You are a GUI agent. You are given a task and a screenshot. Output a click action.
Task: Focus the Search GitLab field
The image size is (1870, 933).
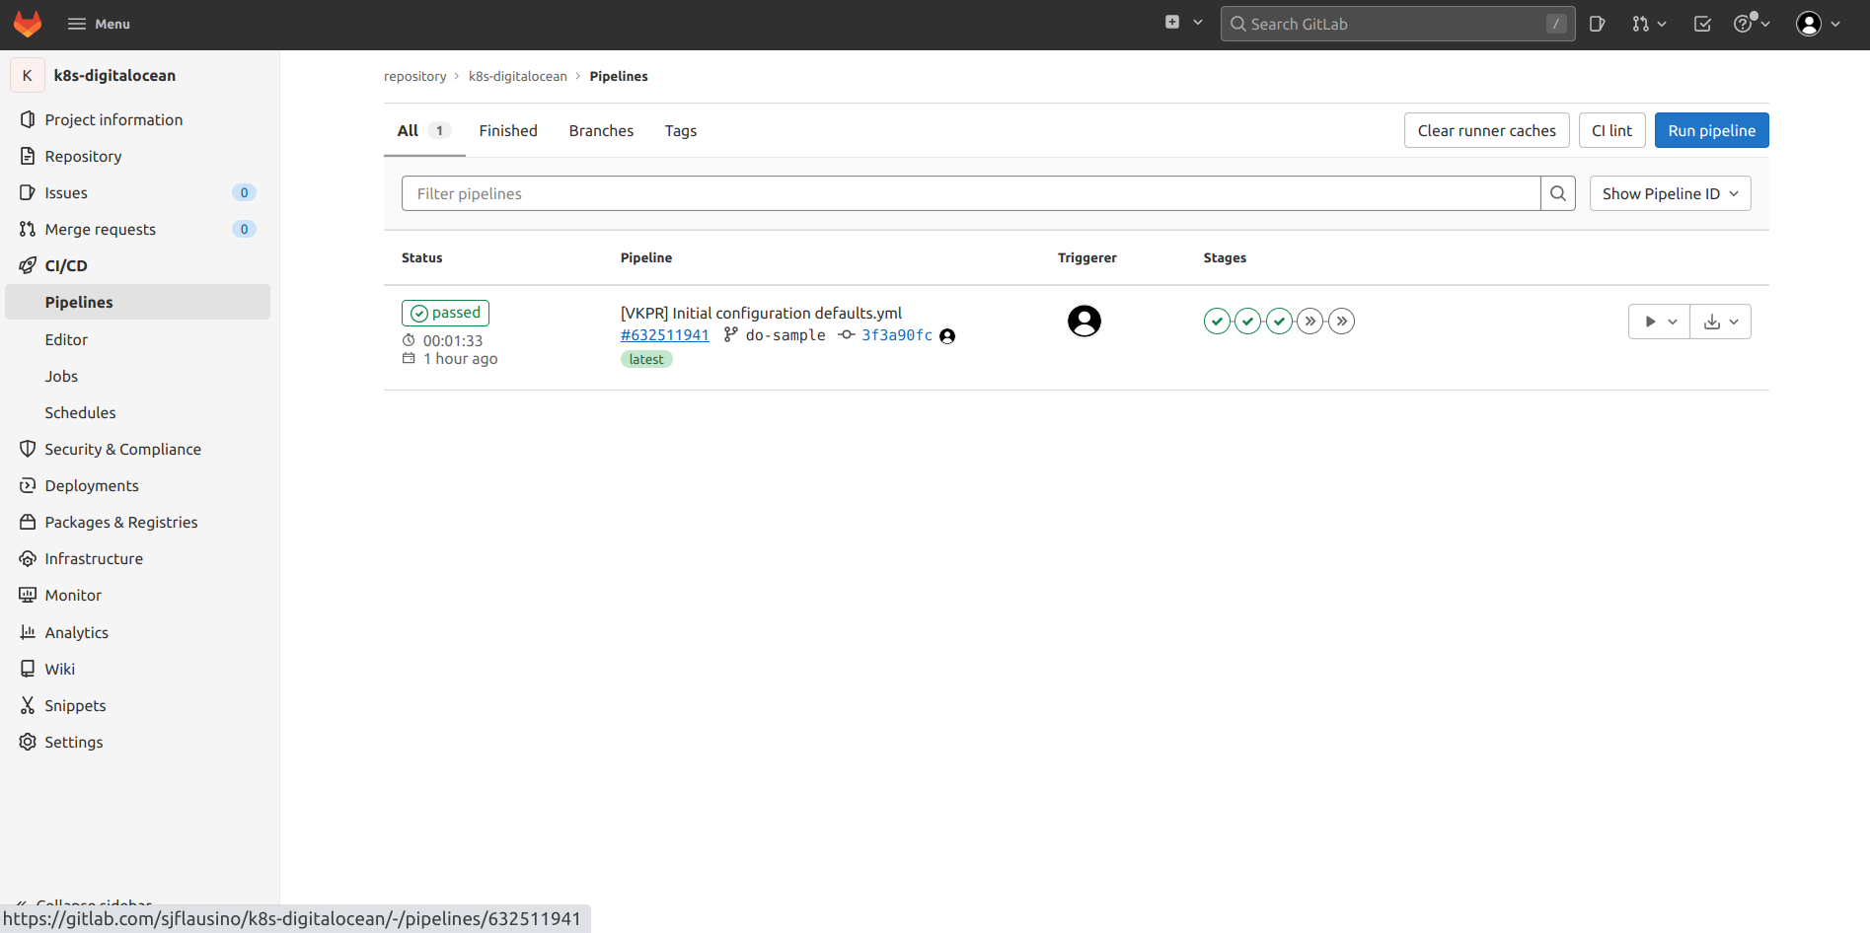point(1397,24)
